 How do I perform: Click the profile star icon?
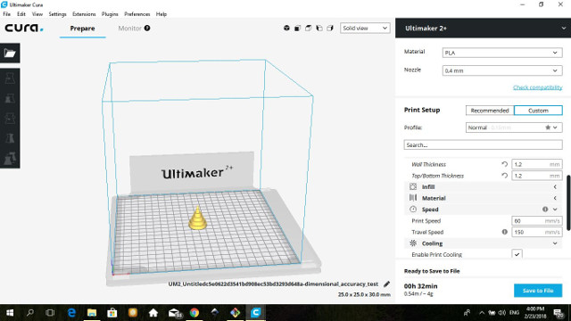547,128
